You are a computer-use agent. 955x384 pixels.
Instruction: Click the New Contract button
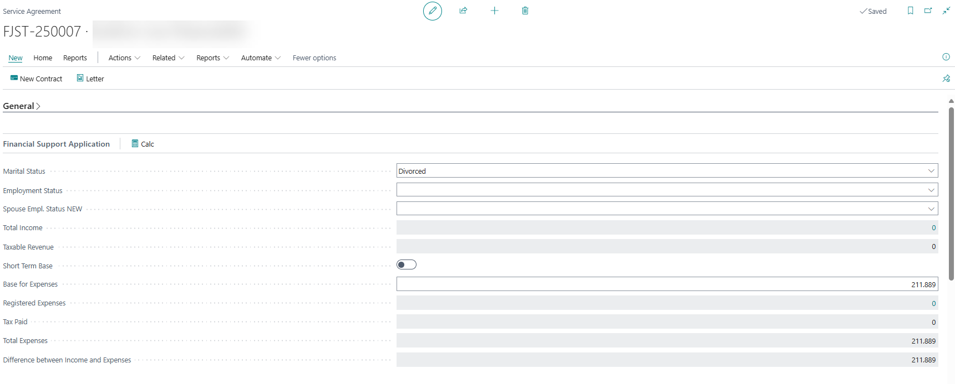[x=37, y=79]
